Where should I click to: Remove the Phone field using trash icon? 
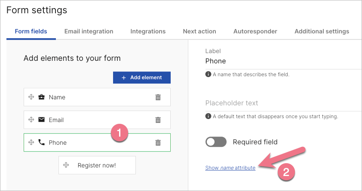(x=158, y=143)
